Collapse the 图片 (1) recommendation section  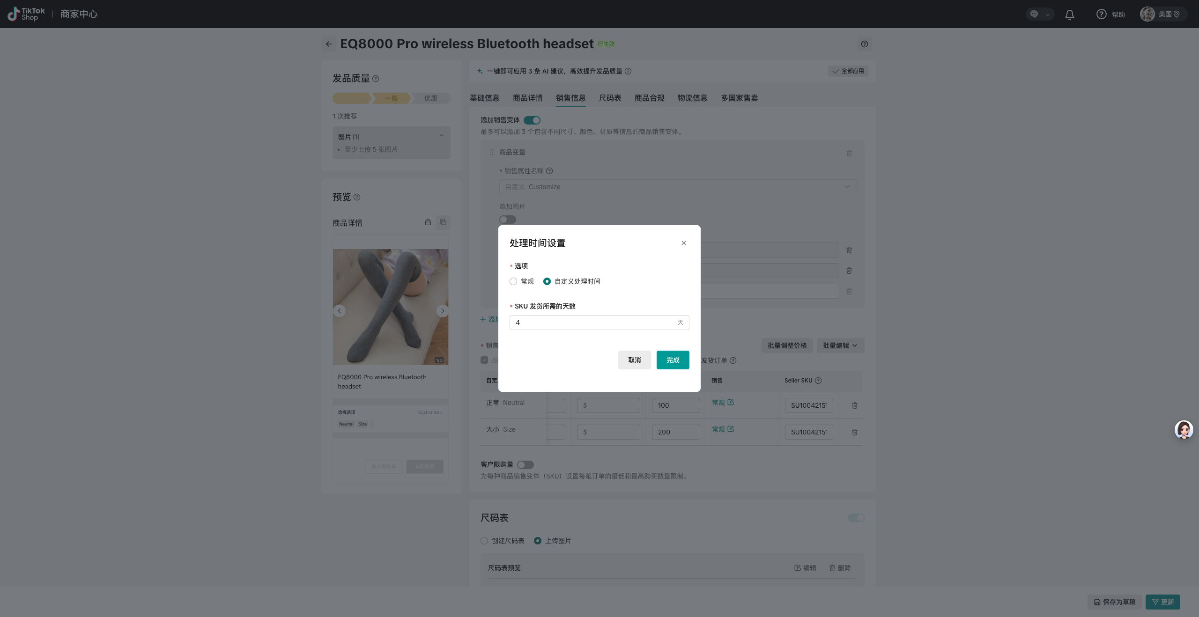coord(441,136)
